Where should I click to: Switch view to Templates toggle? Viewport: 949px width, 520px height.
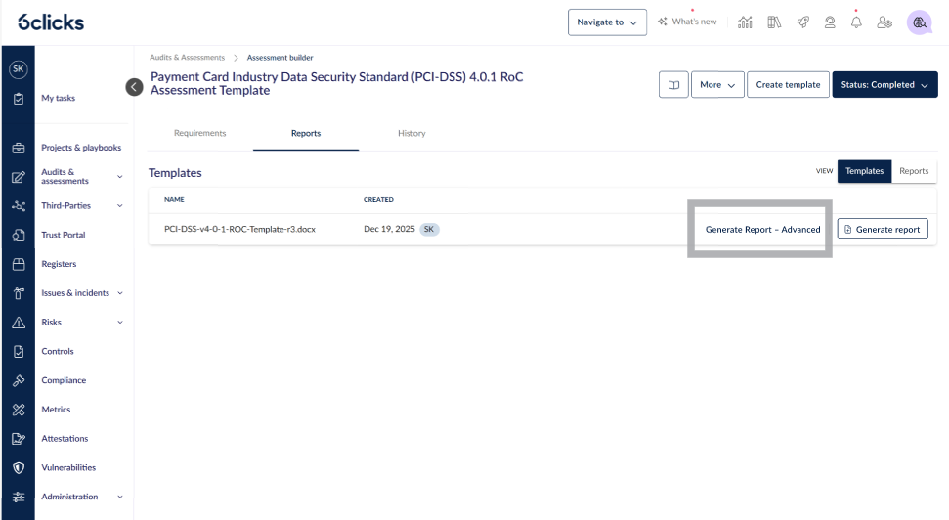[864, 171]
